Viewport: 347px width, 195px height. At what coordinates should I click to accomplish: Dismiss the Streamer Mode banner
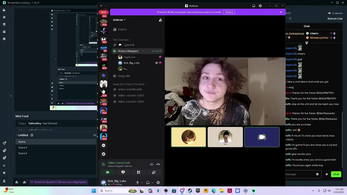point(281,12)
